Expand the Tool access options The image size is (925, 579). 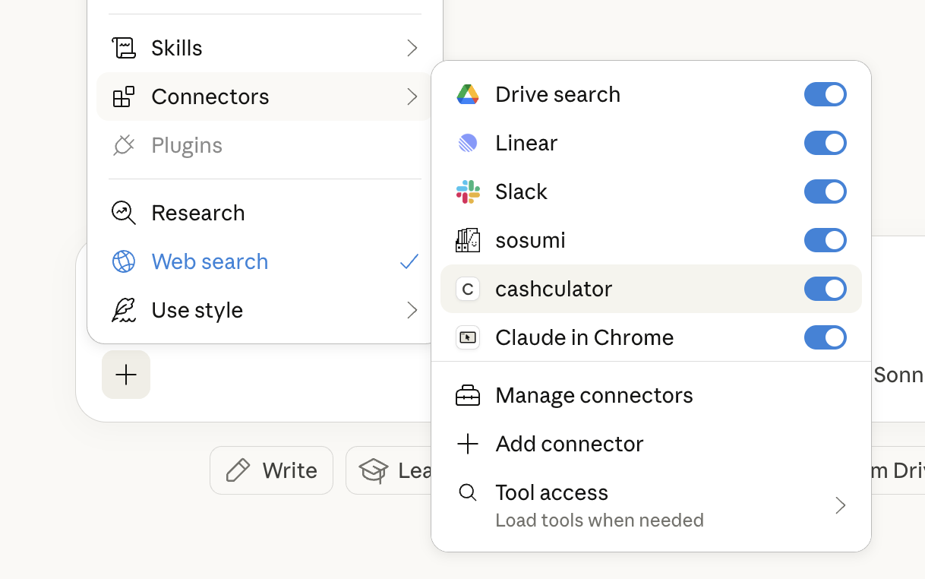coord(840,505)
